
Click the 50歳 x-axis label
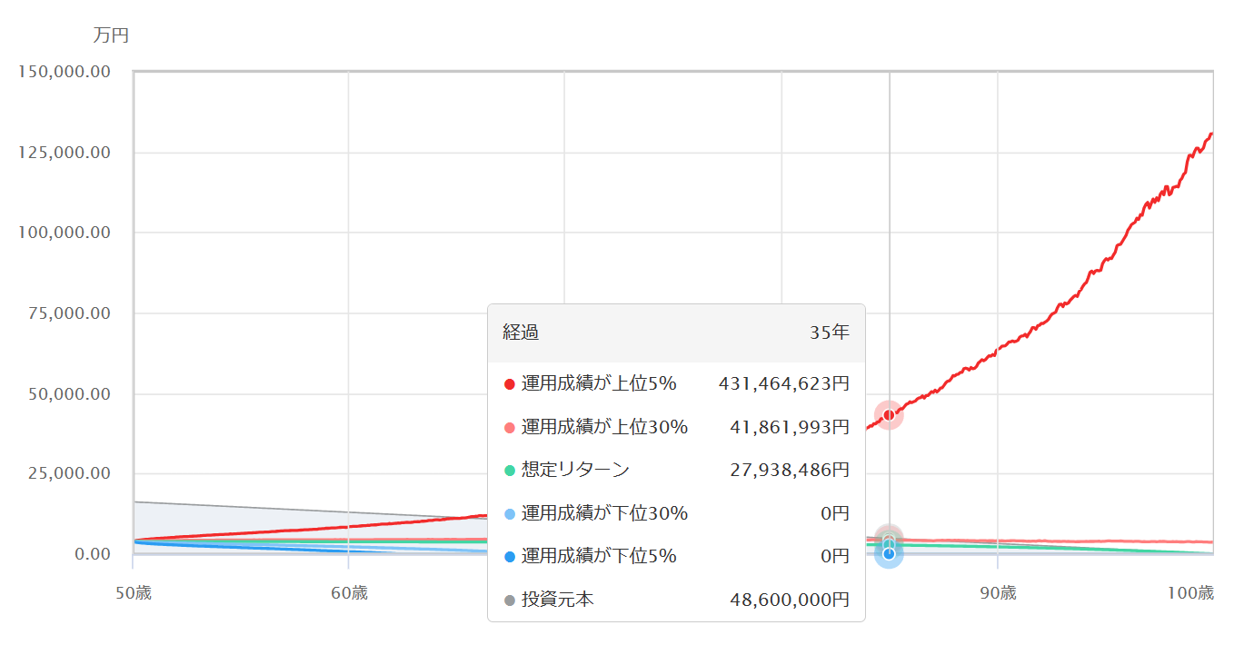(134, 593)
